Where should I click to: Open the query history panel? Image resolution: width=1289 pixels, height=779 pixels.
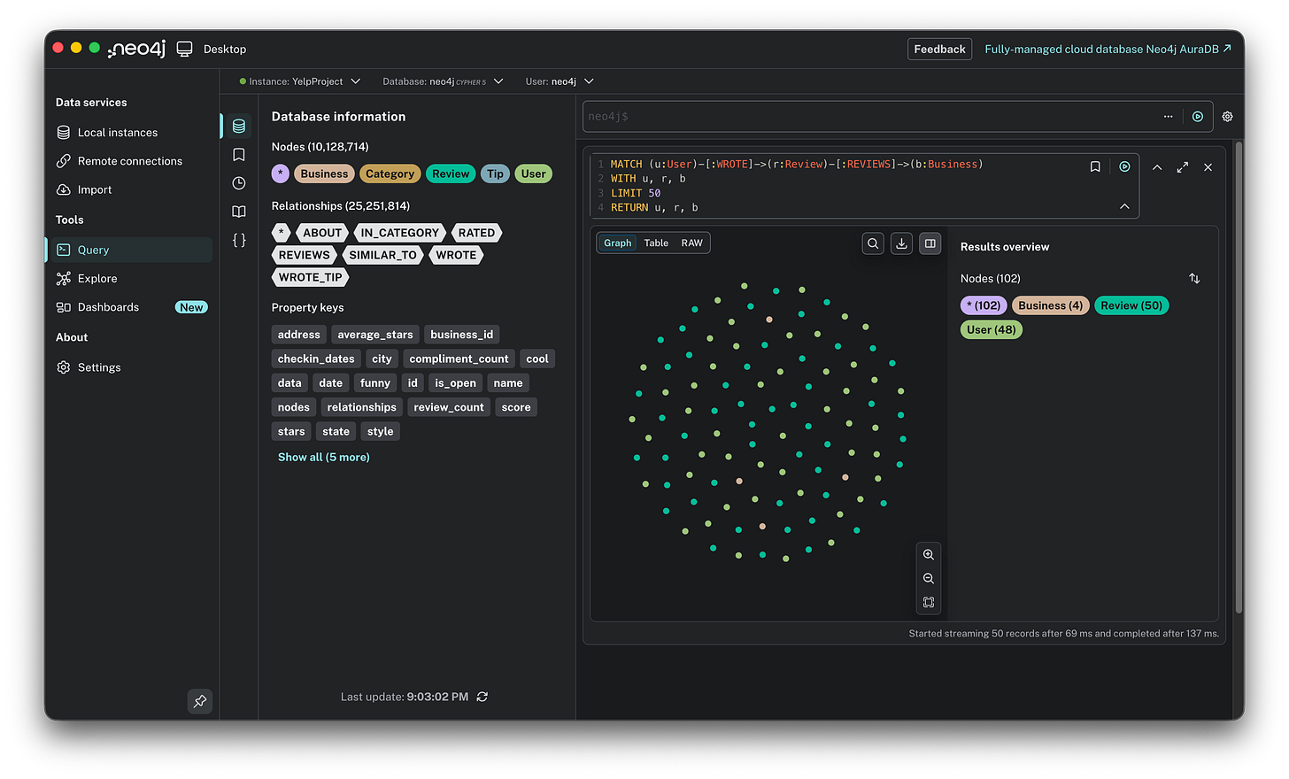point(237,183)
